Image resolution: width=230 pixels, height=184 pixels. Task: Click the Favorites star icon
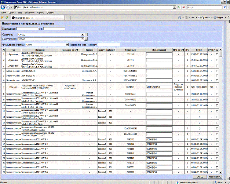tap(2, 17)
